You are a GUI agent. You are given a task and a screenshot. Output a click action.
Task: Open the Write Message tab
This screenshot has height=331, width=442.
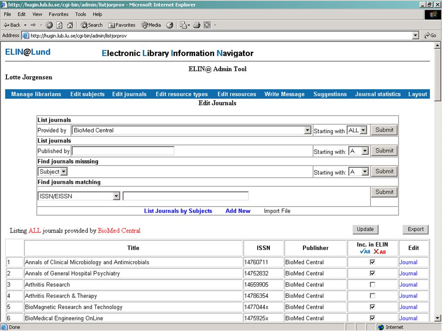tap(285, 94)
